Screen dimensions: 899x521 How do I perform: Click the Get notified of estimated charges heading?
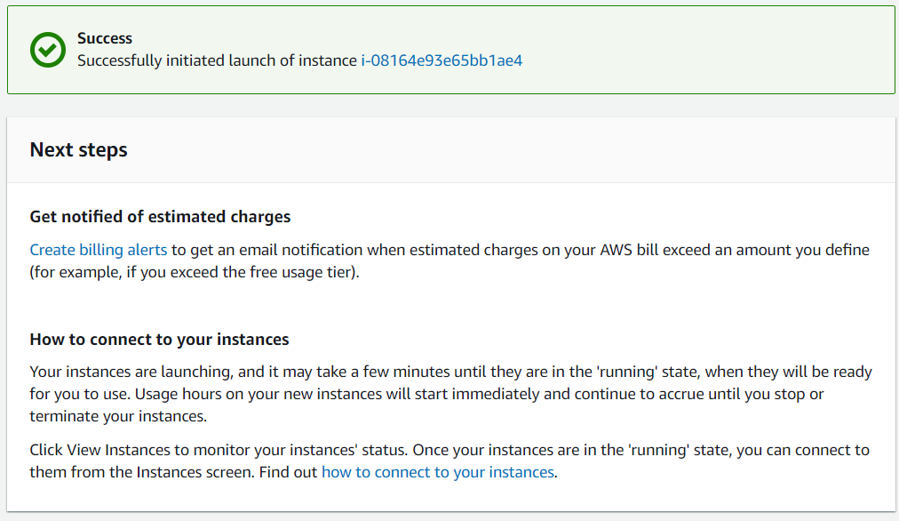(160, 217)
